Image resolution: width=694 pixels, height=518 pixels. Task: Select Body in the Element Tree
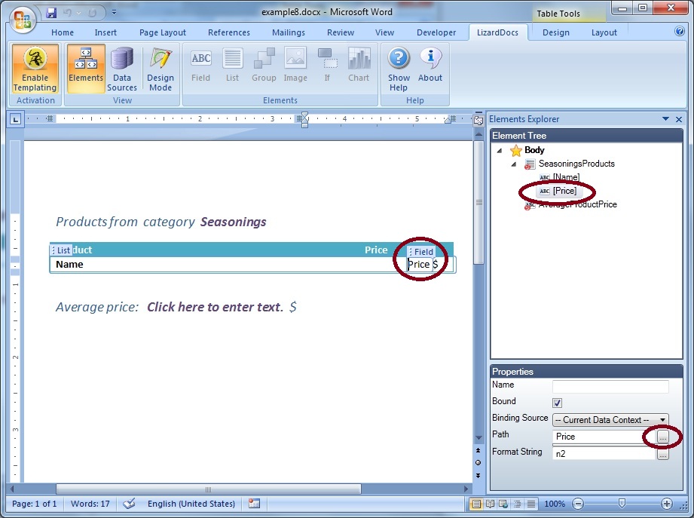click(534, 150)
